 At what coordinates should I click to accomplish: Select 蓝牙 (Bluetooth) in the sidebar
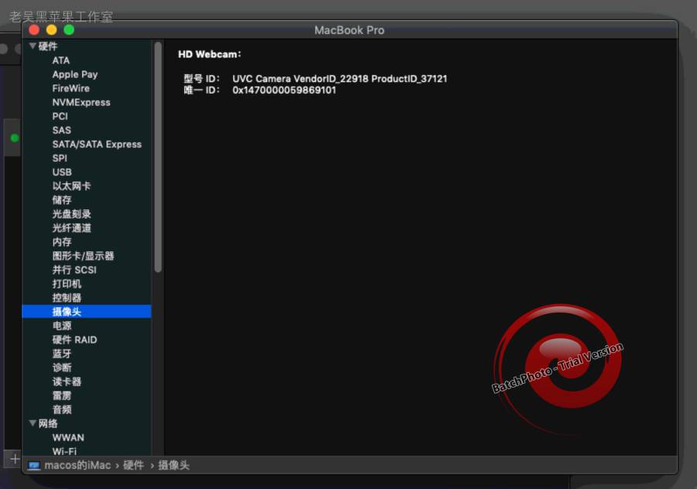coord(60,354)
